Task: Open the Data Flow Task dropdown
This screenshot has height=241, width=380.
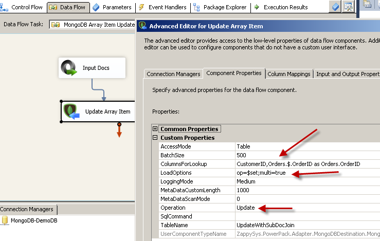Action: (92, 25)
